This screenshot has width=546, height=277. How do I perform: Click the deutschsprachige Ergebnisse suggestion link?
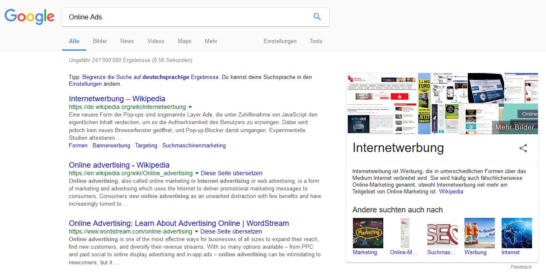(150, 77)
